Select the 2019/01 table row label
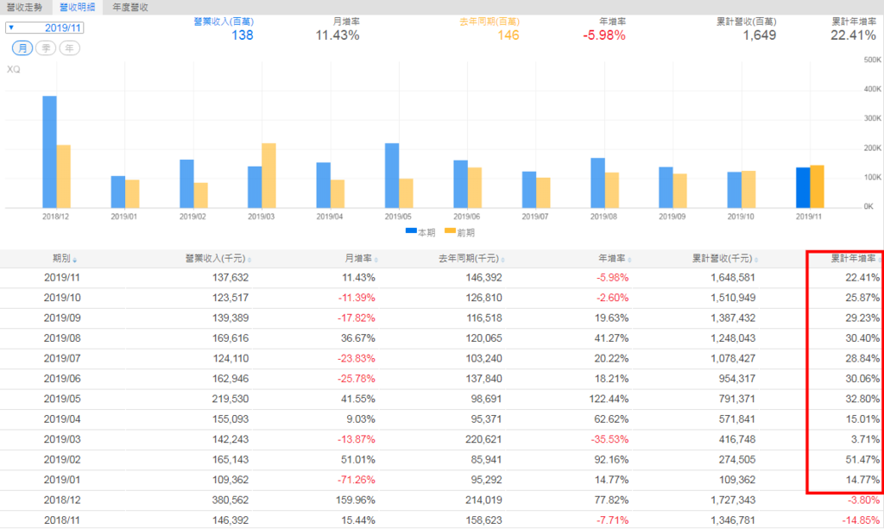 (x=62, y=481)
